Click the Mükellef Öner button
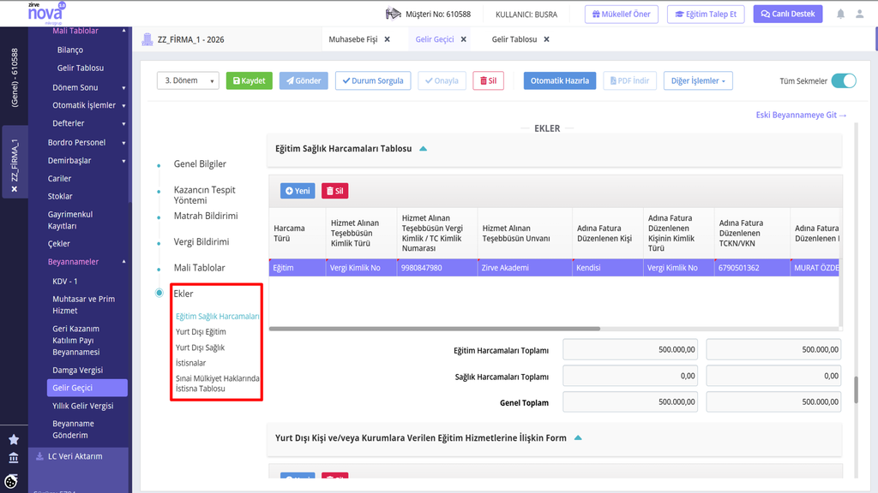 (622, 14)
